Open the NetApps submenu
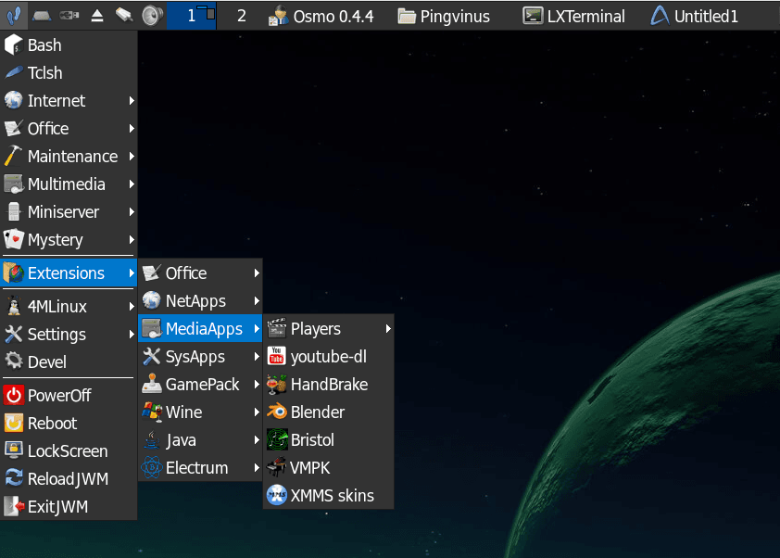This screenshot has width=780, height=558. click(x=200, y=301)
